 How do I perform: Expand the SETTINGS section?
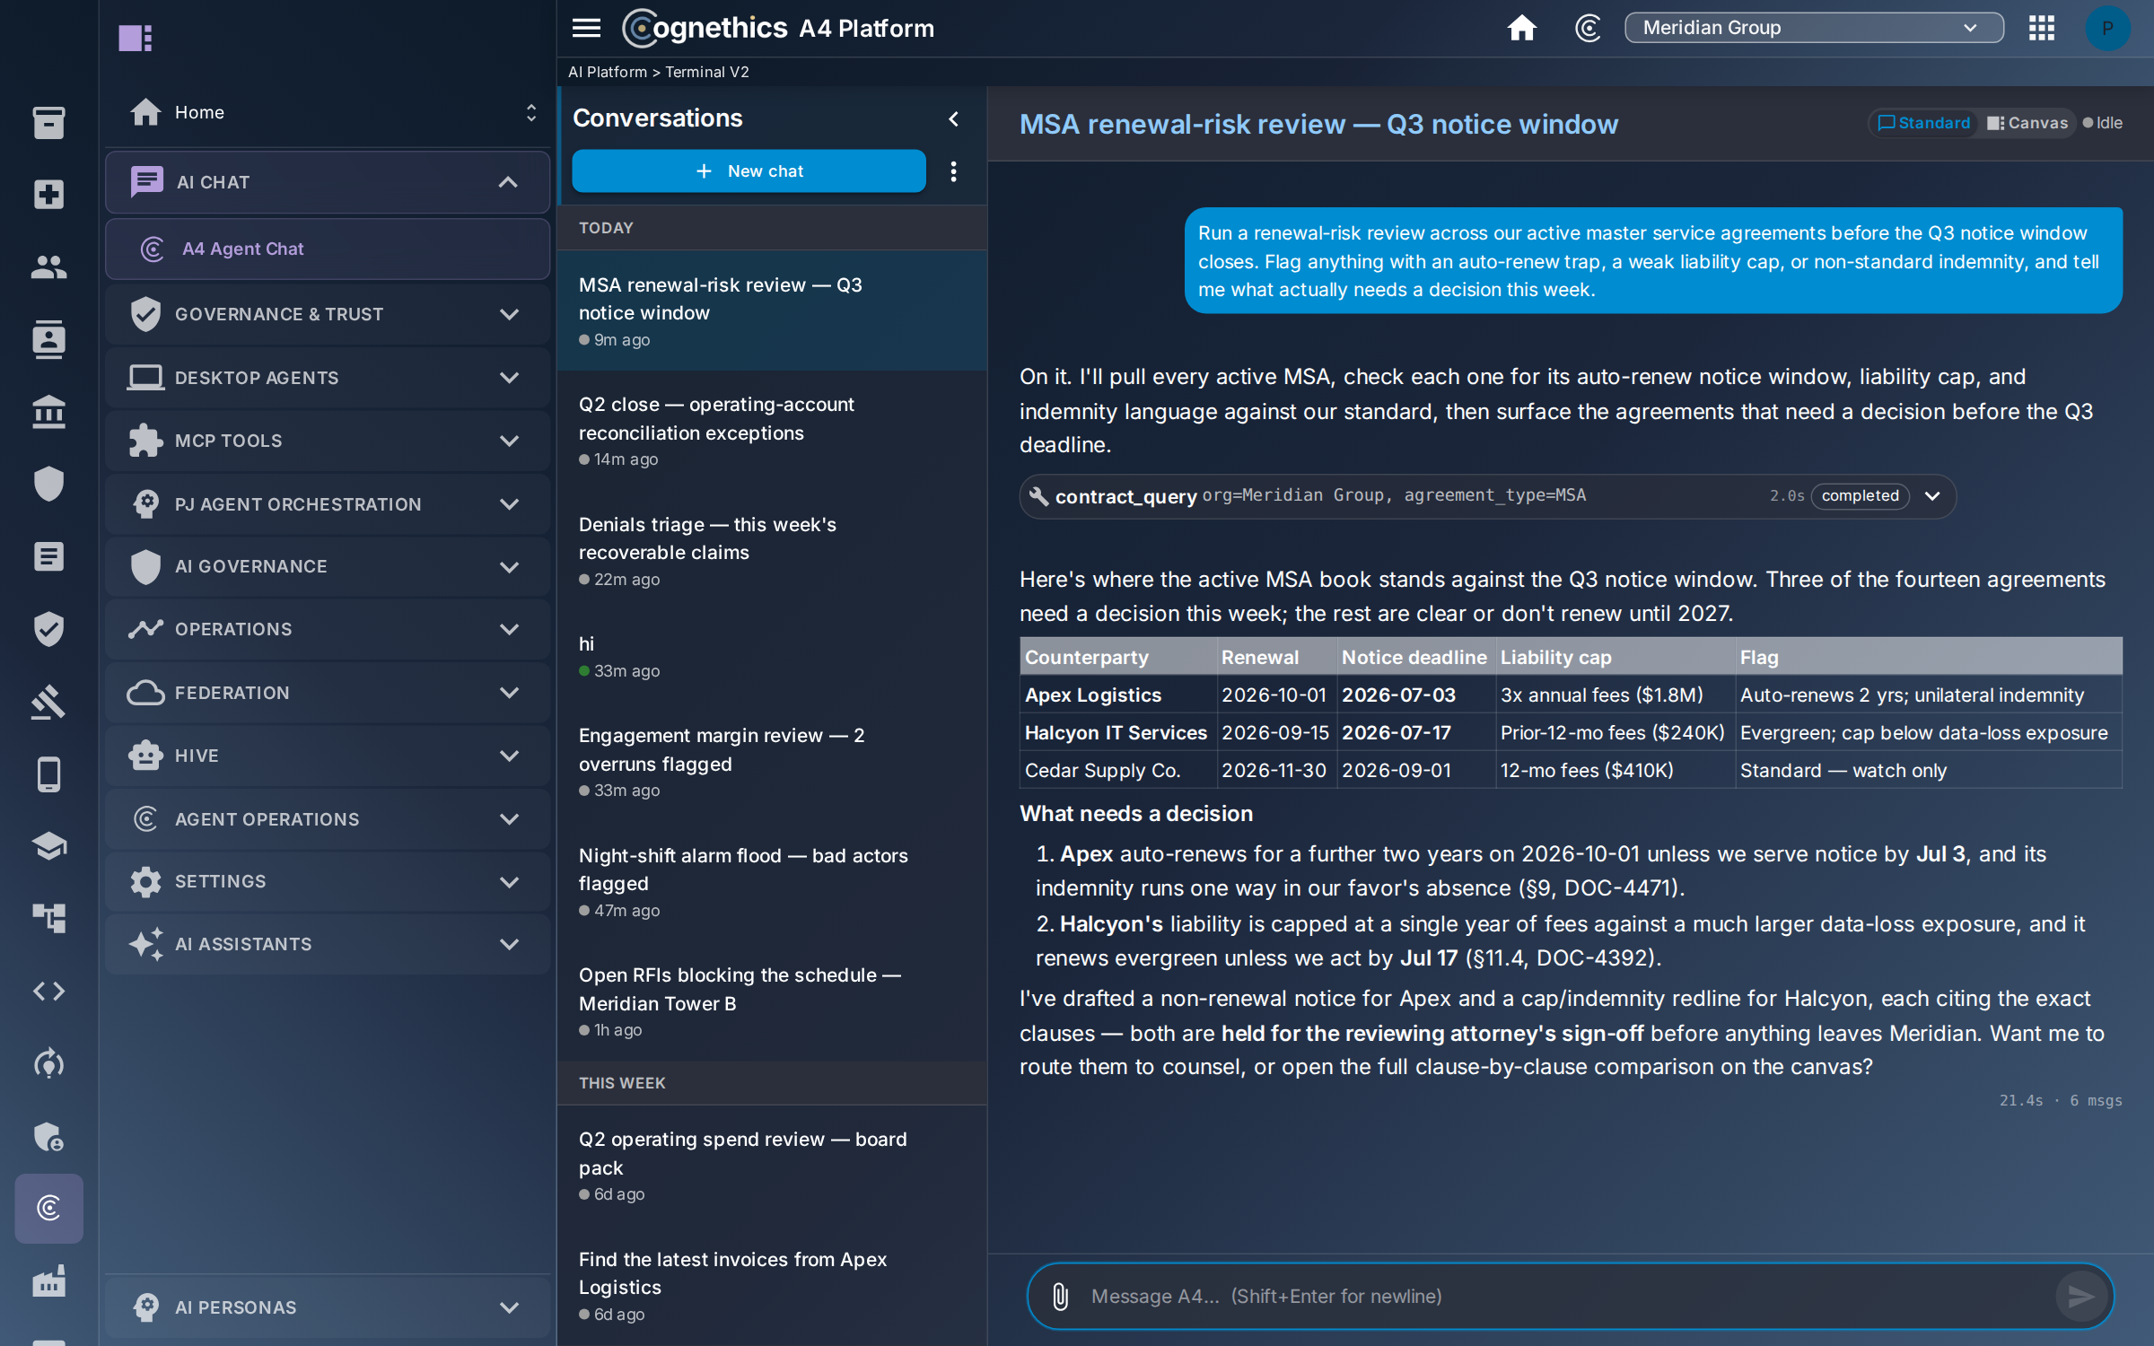328,881
